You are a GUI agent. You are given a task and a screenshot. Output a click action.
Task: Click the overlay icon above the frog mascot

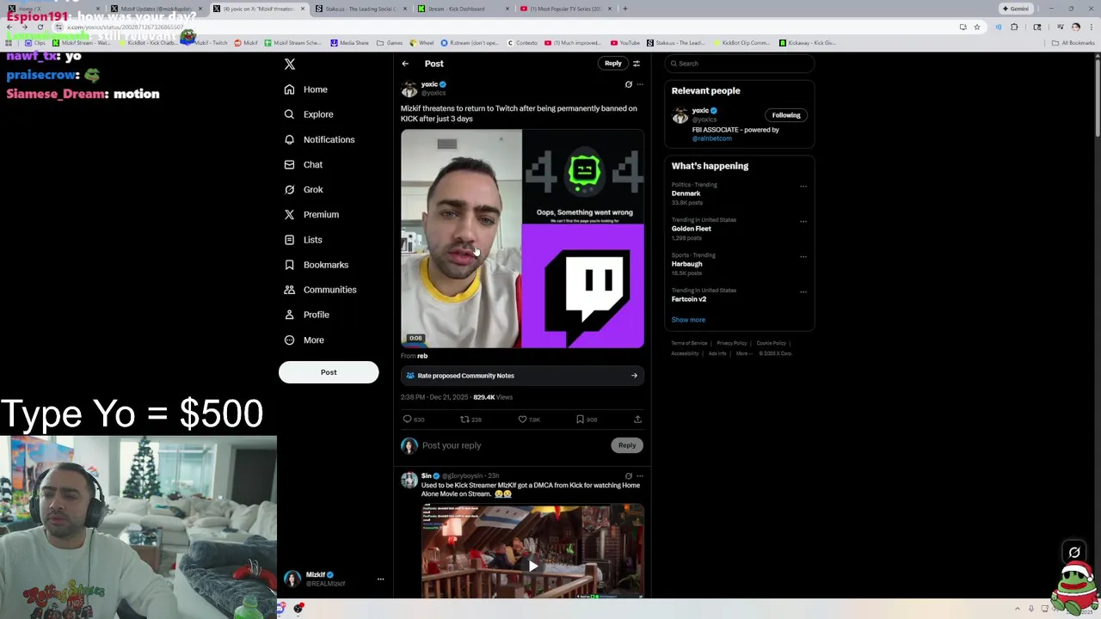tap(1074, 553)
